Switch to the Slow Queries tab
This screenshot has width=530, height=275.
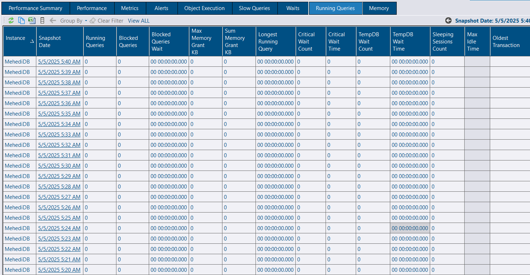point(254,8)
